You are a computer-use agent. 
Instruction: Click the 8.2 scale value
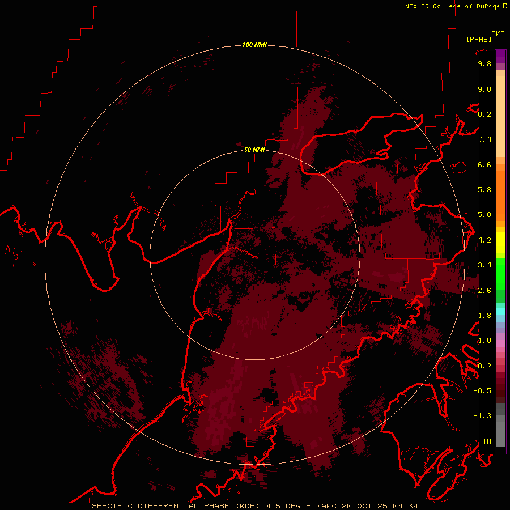484,114
